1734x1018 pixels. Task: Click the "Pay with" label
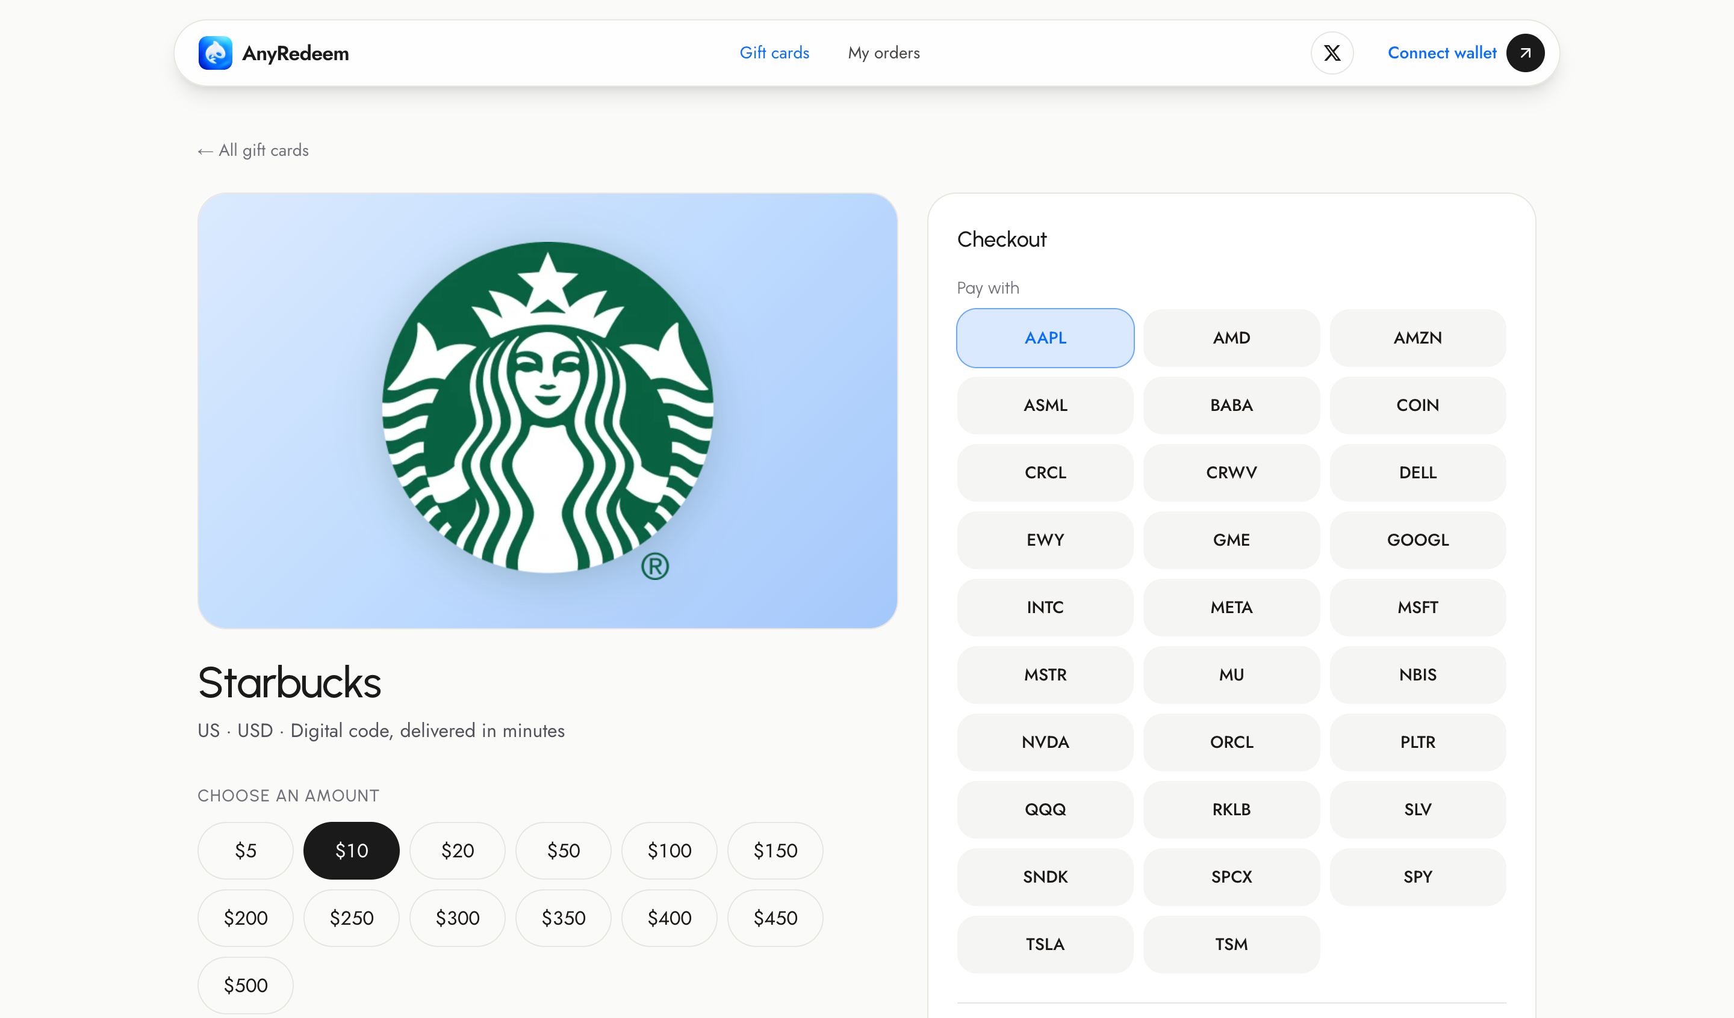click(988, 288)
